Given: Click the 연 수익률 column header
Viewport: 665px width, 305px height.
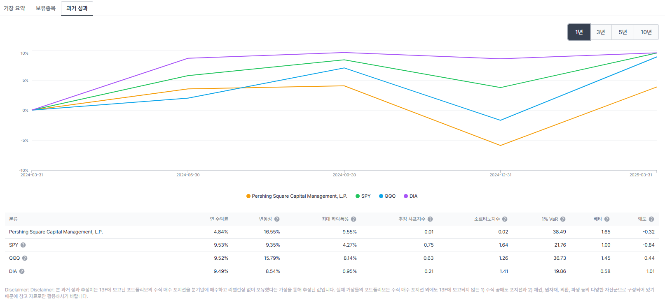Looking at the screenshot, I should pyautogui.click(x=219, y=219).
